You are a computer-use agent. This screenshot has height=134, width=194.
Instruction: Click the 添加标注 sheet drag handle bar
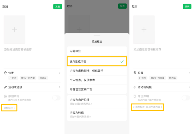tap(97, 36)
